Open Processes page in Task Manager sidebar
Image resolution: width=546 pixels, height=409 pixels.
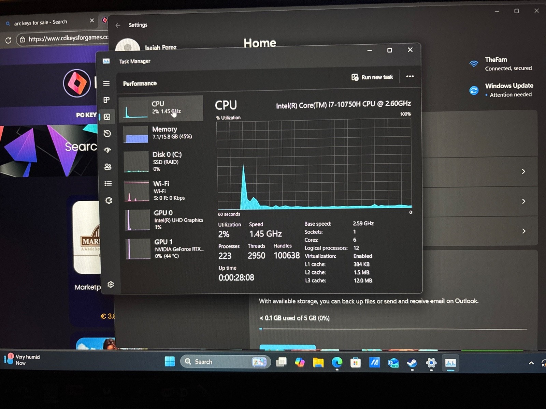pos(106,100)
